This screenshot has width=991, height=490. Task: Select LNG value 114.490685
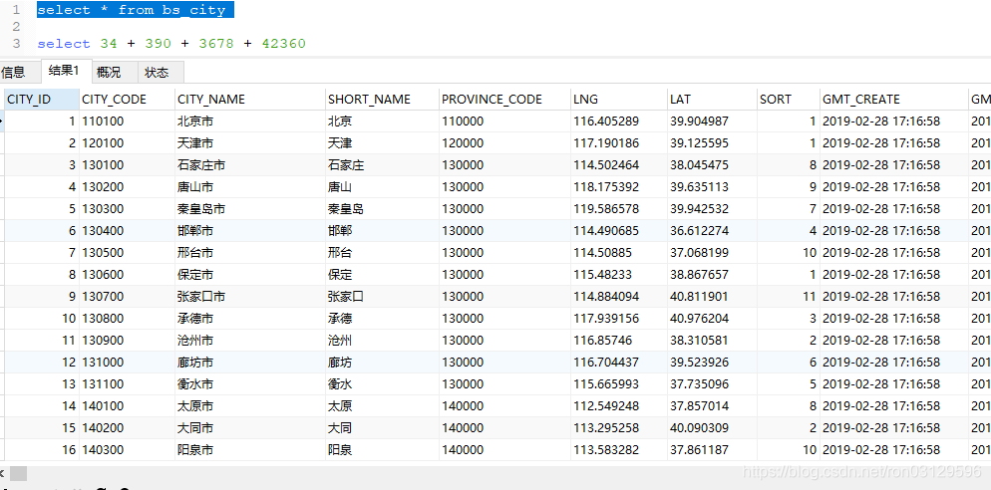click(619, 231)
